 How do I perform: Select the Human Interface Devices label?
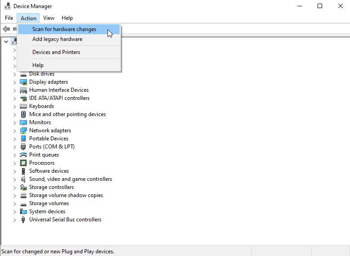point(59,90)
